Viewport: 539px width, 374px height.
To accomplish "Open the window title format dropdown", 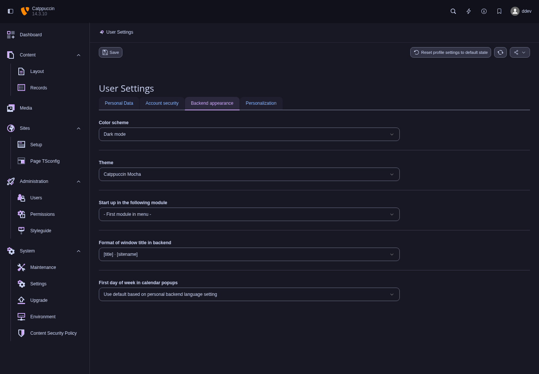I will tap(249, 254).
